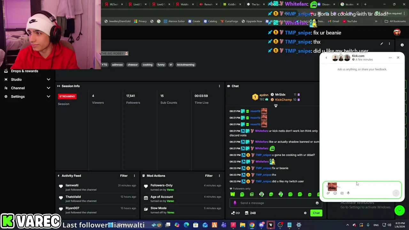Show hidden system tray icons
This screenshot has height=230, width=409.
coord(348,225)
